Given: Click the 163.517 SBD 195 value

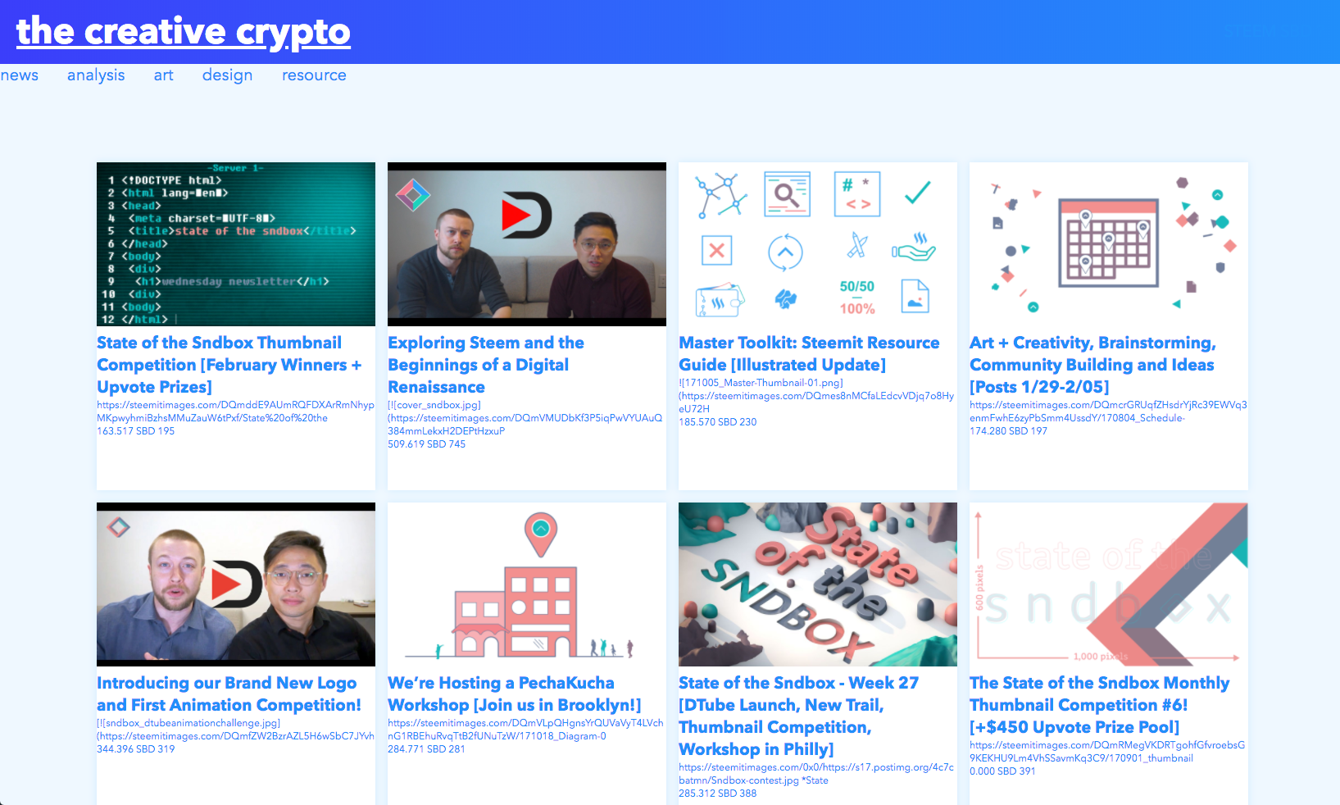Looking at the screenshot, I should tap(136, 431).
